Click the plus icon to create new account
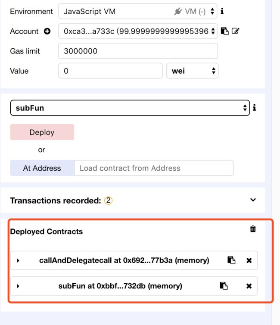Screen dimensions: 280x325 pyautogui.click(x=47, y=31)
